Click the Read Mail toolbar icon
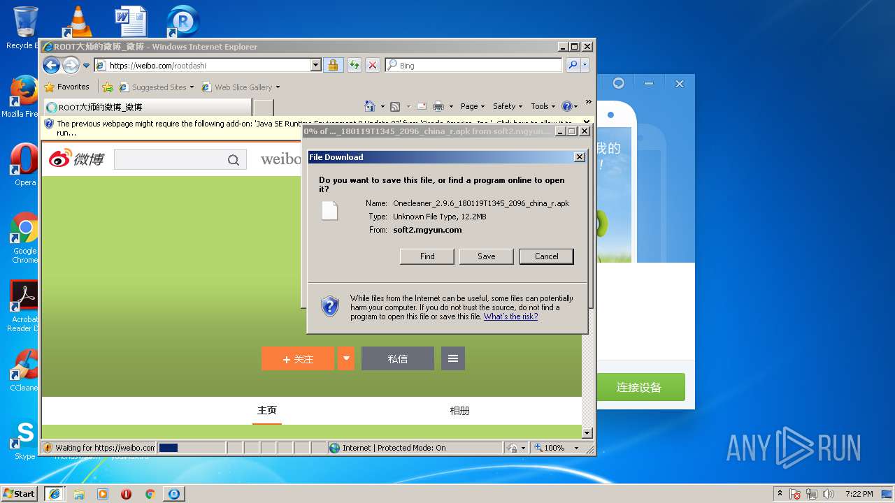 pos(422,106)
